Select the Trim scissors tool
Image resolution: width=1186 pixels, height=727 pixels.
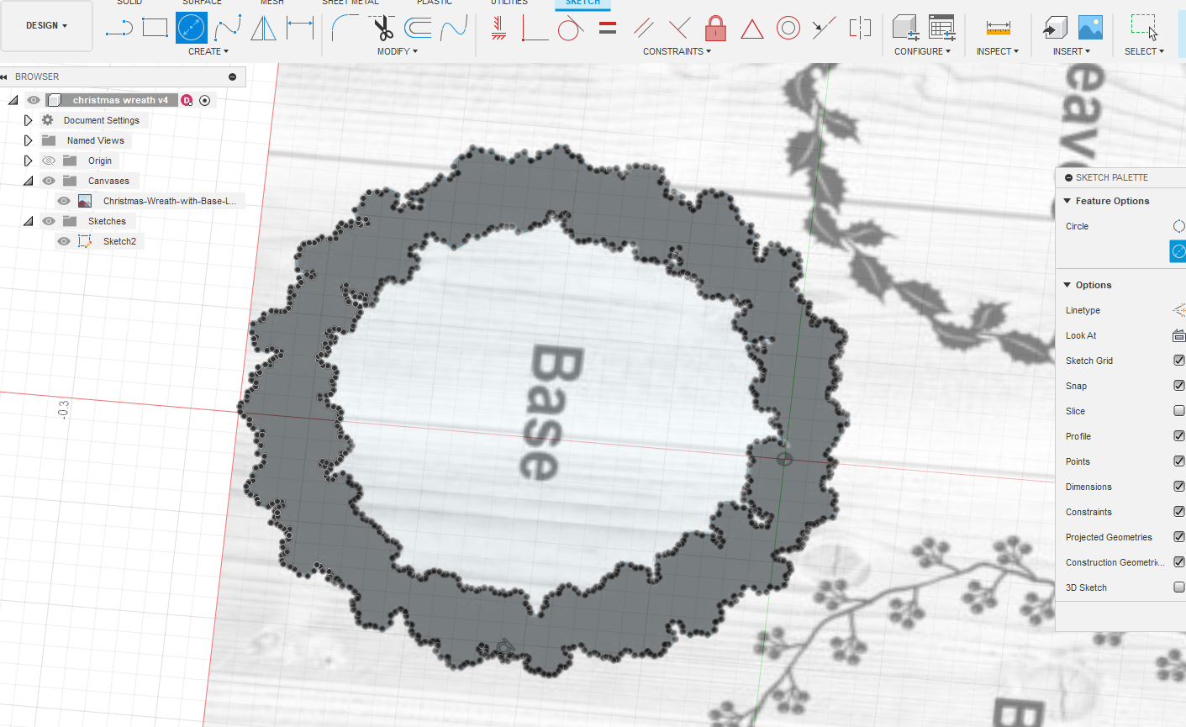pyautogui.click(x=383, y=28)
